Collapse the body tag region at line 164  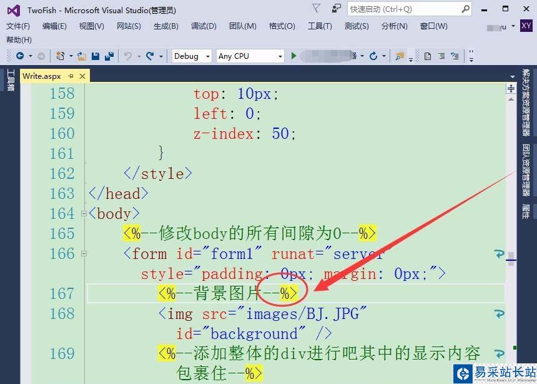tap(84, 214)
